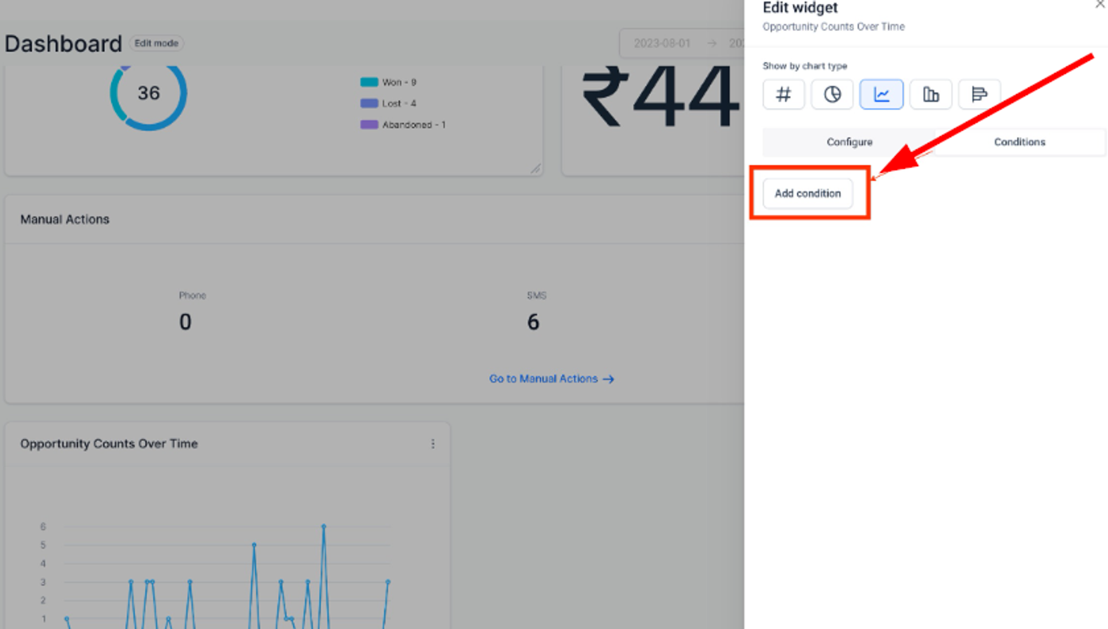Image resolution: width=1108 pixels, height=629 pixels.
Task: Click the Add condition button
Action: coord(808,193)
